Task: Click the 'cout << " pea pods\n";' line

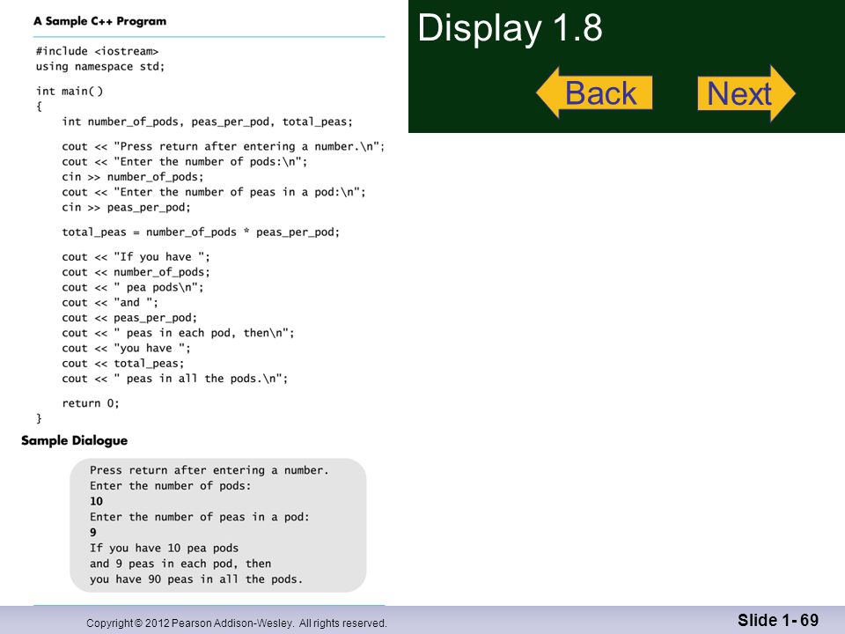Action: pos(133,287)
